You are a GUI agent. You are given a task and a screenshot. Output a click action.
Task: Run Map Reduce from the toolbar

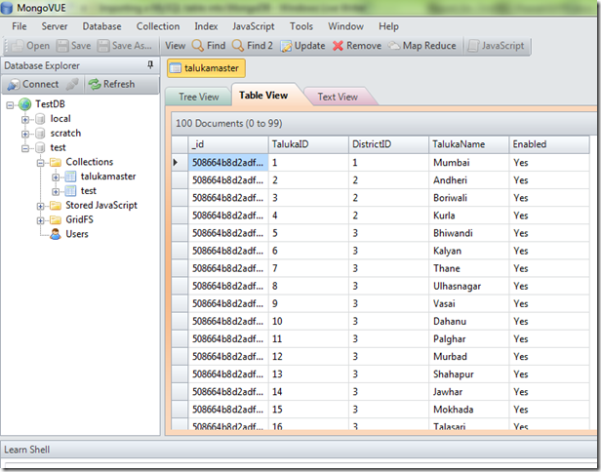pos(422,46)
